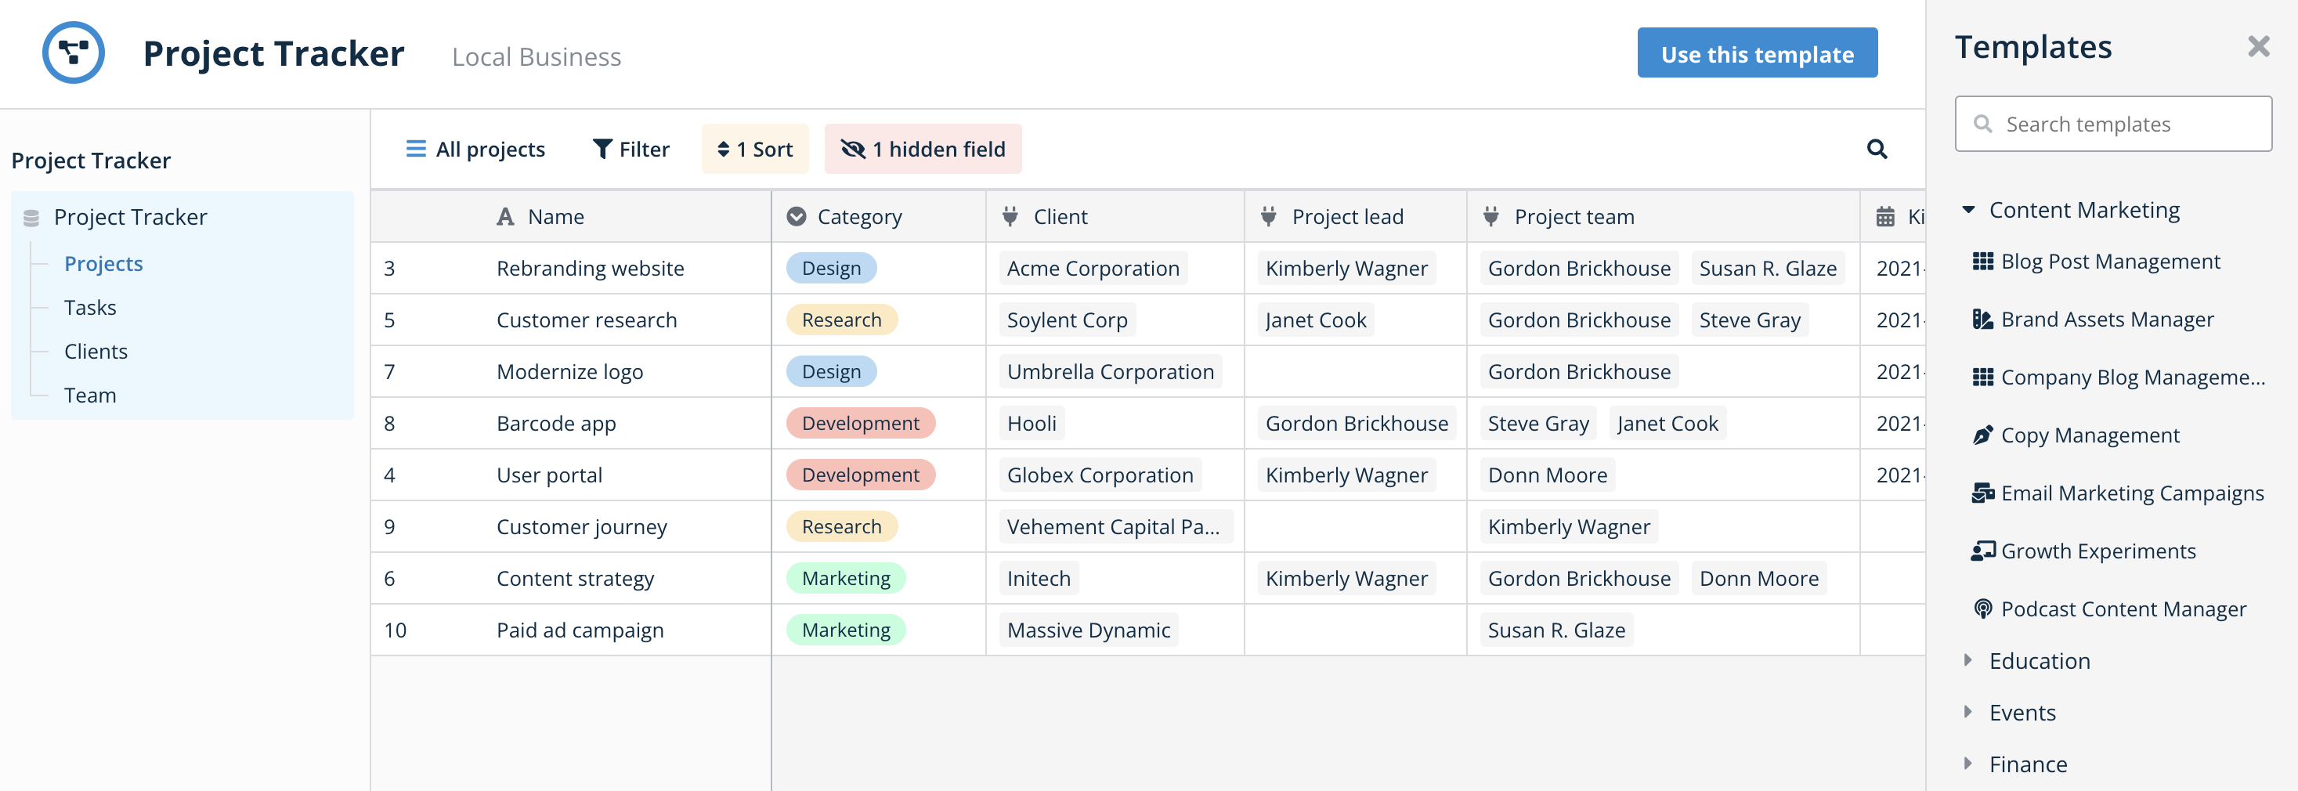Click the Search templates input field
This screenshot has height=791, width=2298.
click(2113, 124)
